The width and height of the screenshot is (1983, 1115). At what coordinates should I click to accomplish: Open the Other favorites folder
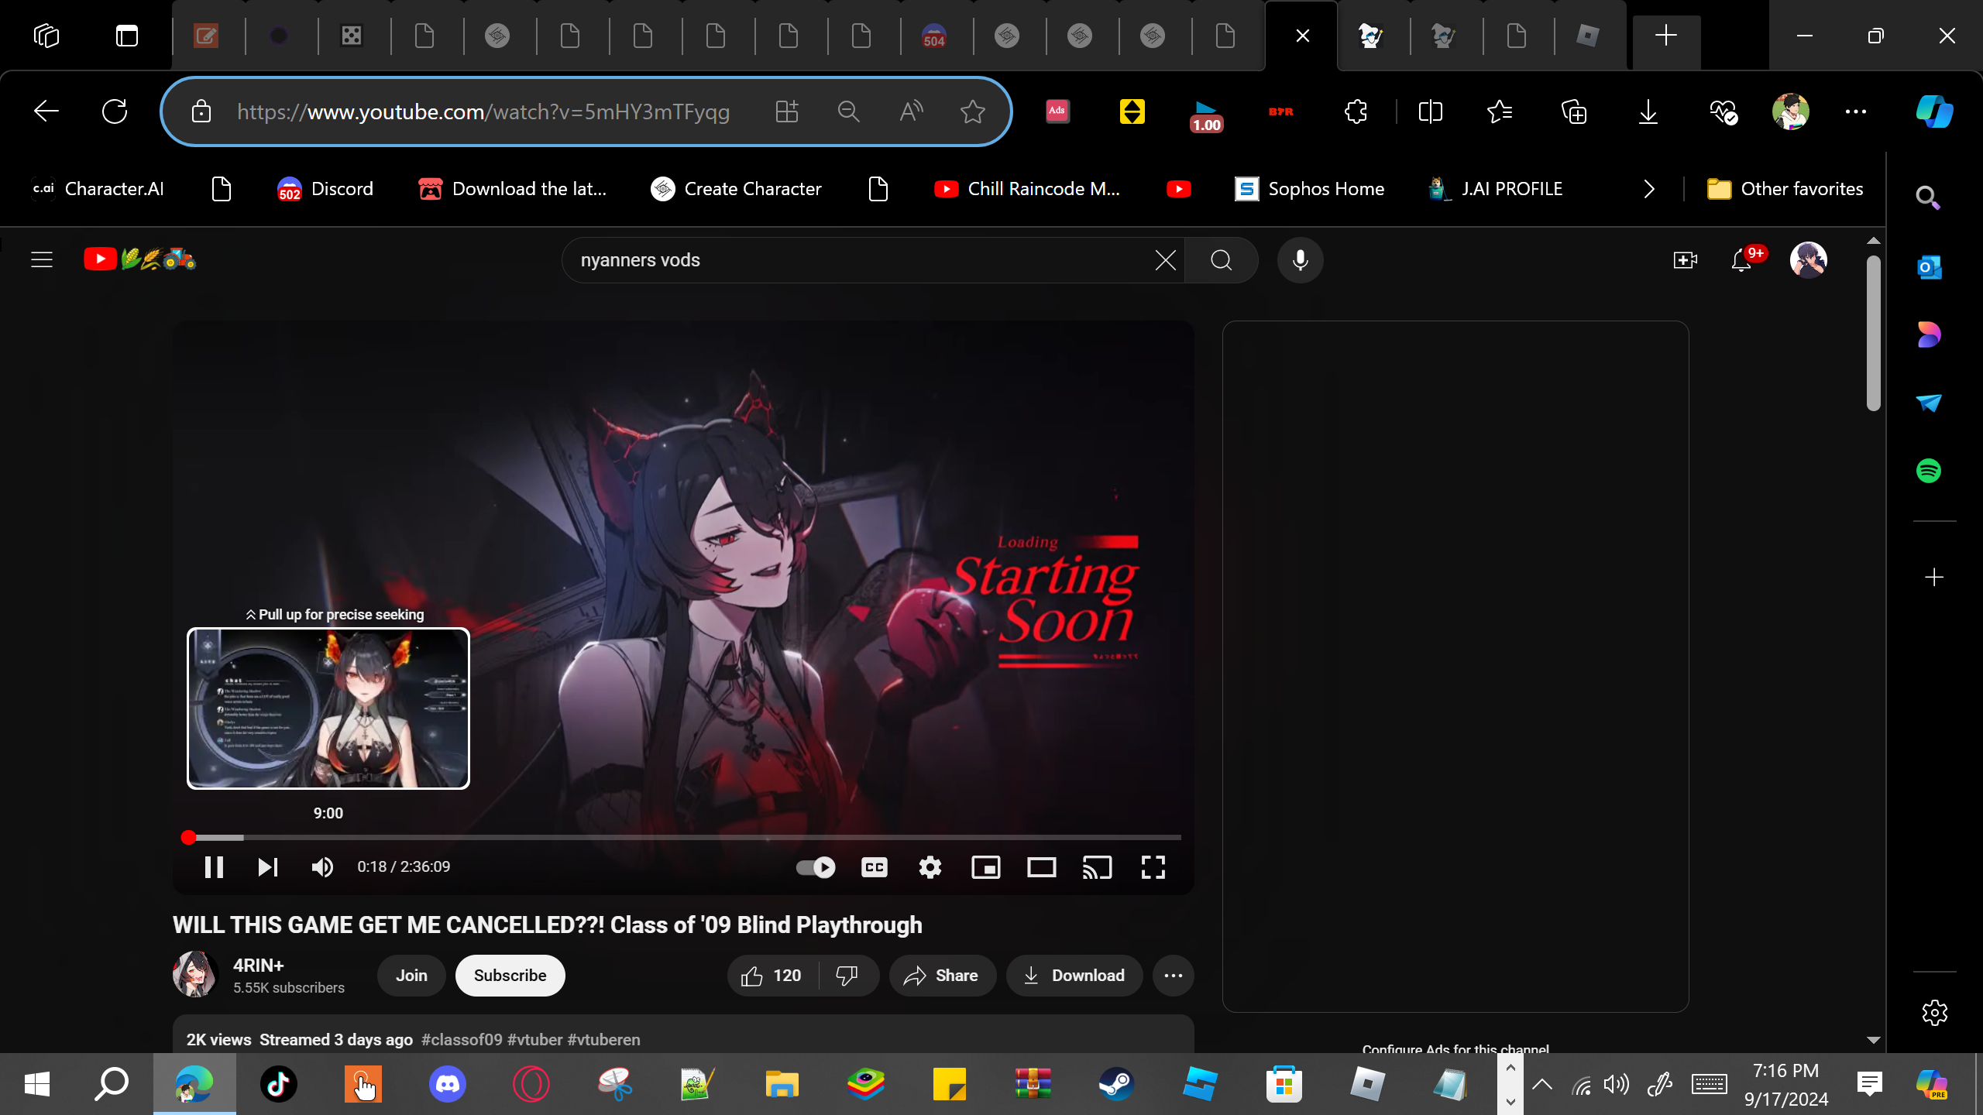click(1785, 189)
